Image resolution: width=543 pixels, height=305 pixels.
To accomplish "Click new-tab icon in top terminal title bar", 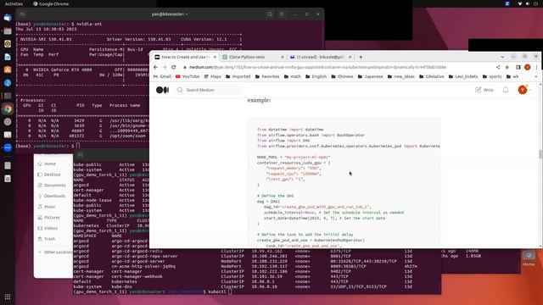I will [22, 14].
